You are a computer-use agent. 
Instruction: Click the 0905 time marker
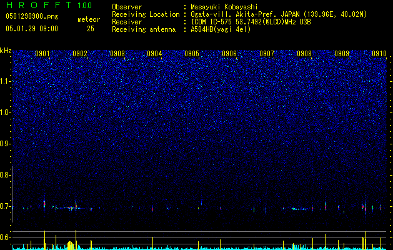[192, 54]
